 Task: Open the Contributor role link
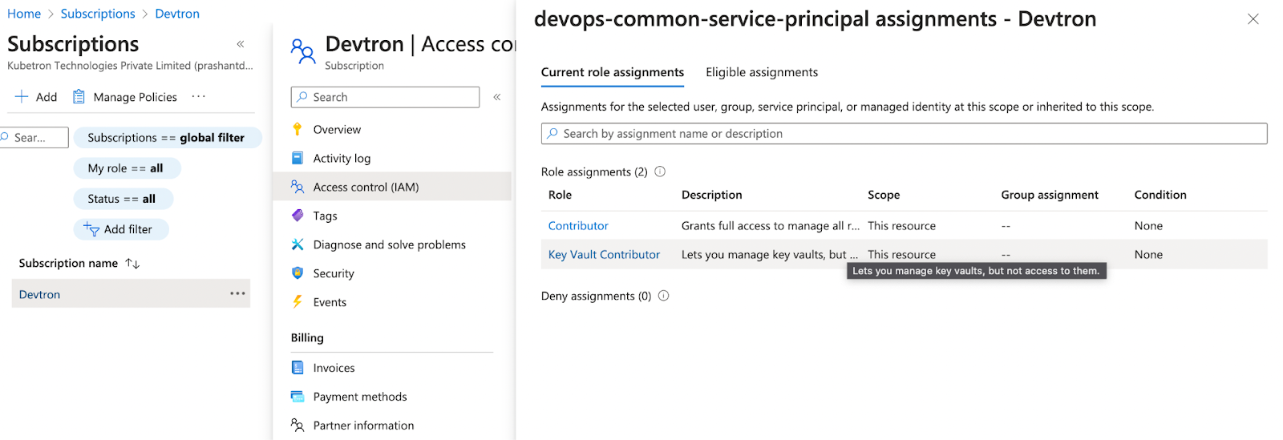click(578, 226)
